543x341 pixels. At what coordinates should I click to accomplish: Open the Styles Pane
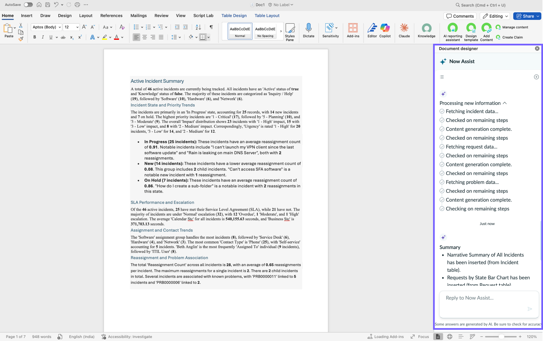pyautogui.click(x=290, y=32)
